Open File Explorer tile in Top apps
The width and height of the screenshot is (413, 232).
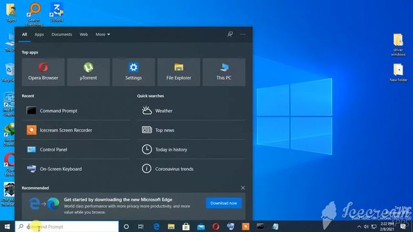click(179, 72)
